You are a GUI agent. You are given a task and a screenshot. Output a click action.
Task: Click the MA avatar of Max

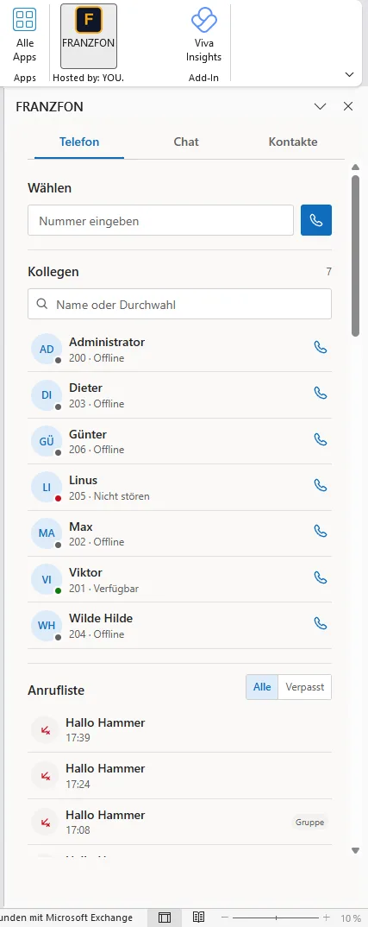[x=47, y=533]
